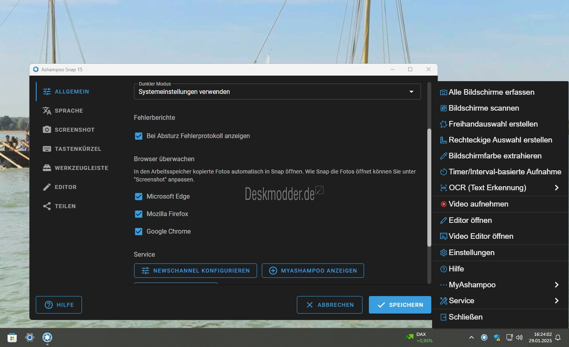Expand the MyAshampoo submenu arrow
The height and width of the screenshot is (347, 569).
[x=557, y=285]
